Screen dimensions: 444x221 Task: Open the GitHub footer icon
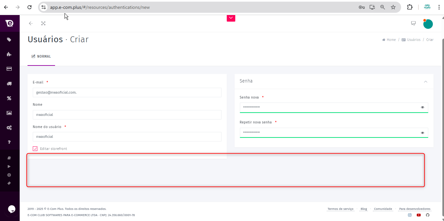click(x=428, y=215)
